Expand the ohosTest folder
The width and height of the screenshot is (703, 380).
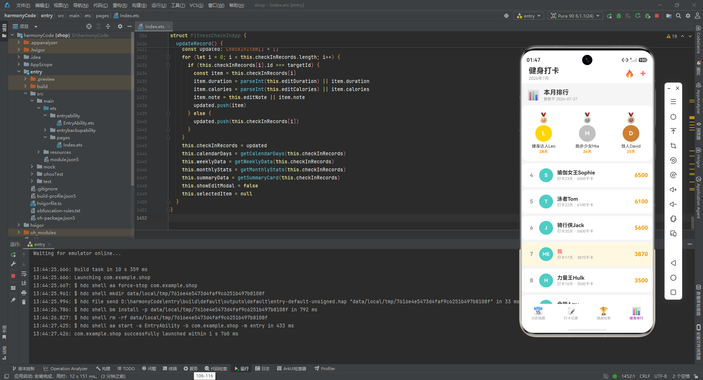[x=32, y=174]
